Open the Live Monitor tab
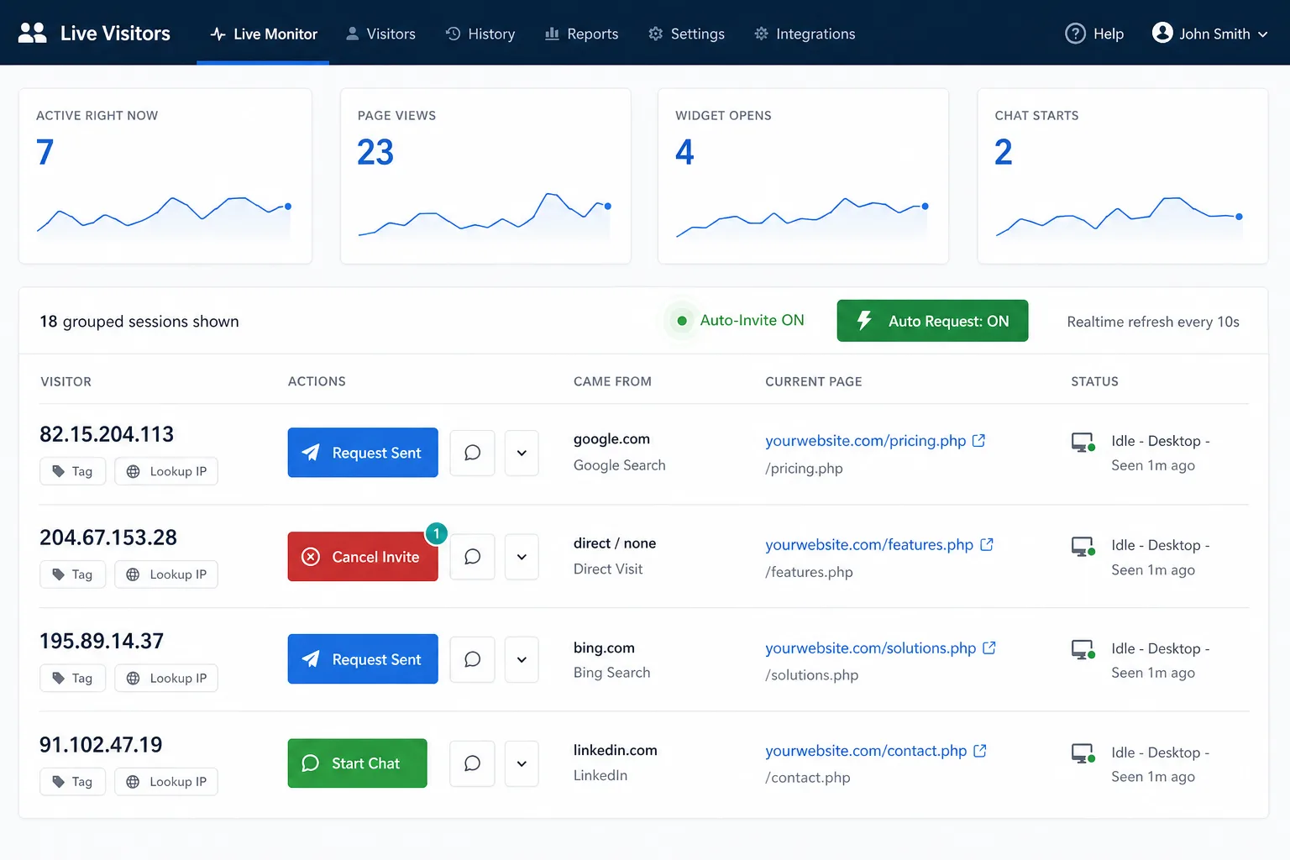This screenshot has width=1290, height=860. (263, 34)
